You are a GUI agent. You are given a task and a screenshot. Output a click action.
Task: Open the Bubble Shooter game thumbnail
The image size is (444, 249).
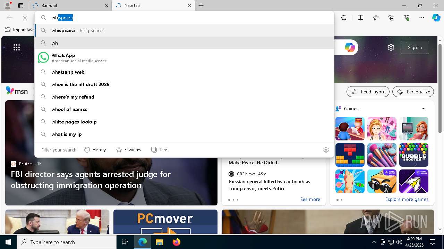(x=414, y=155)
